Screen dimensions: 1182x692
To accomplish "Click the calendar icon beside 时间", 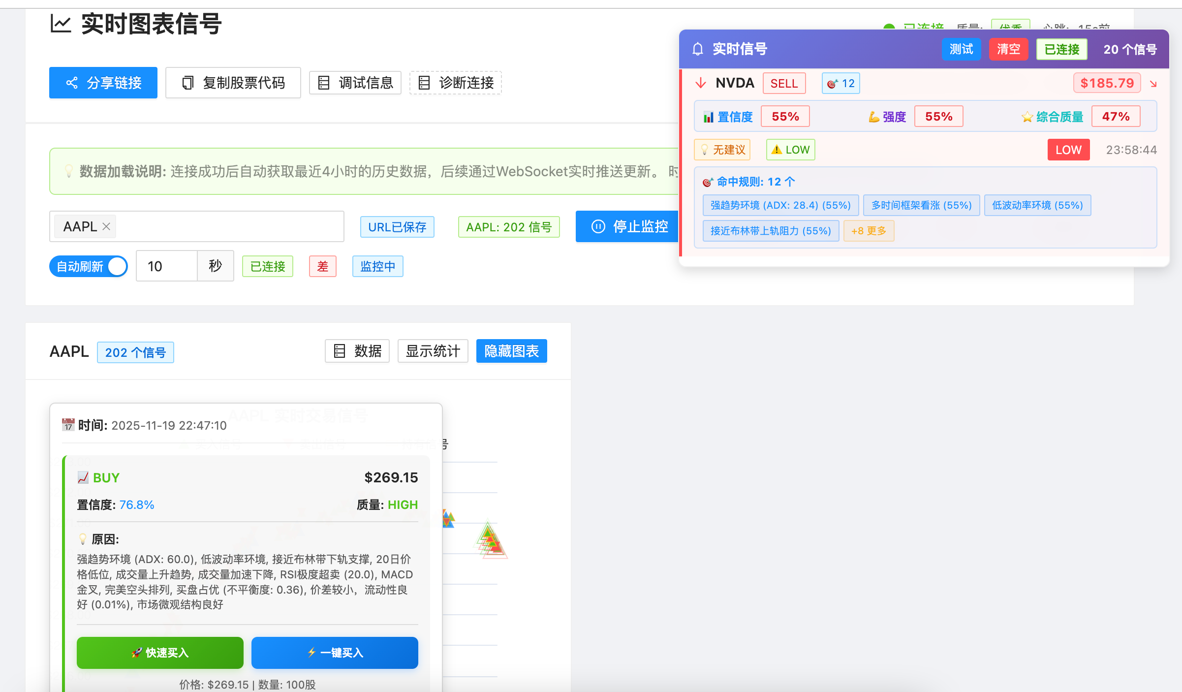I will click(68, 425).
